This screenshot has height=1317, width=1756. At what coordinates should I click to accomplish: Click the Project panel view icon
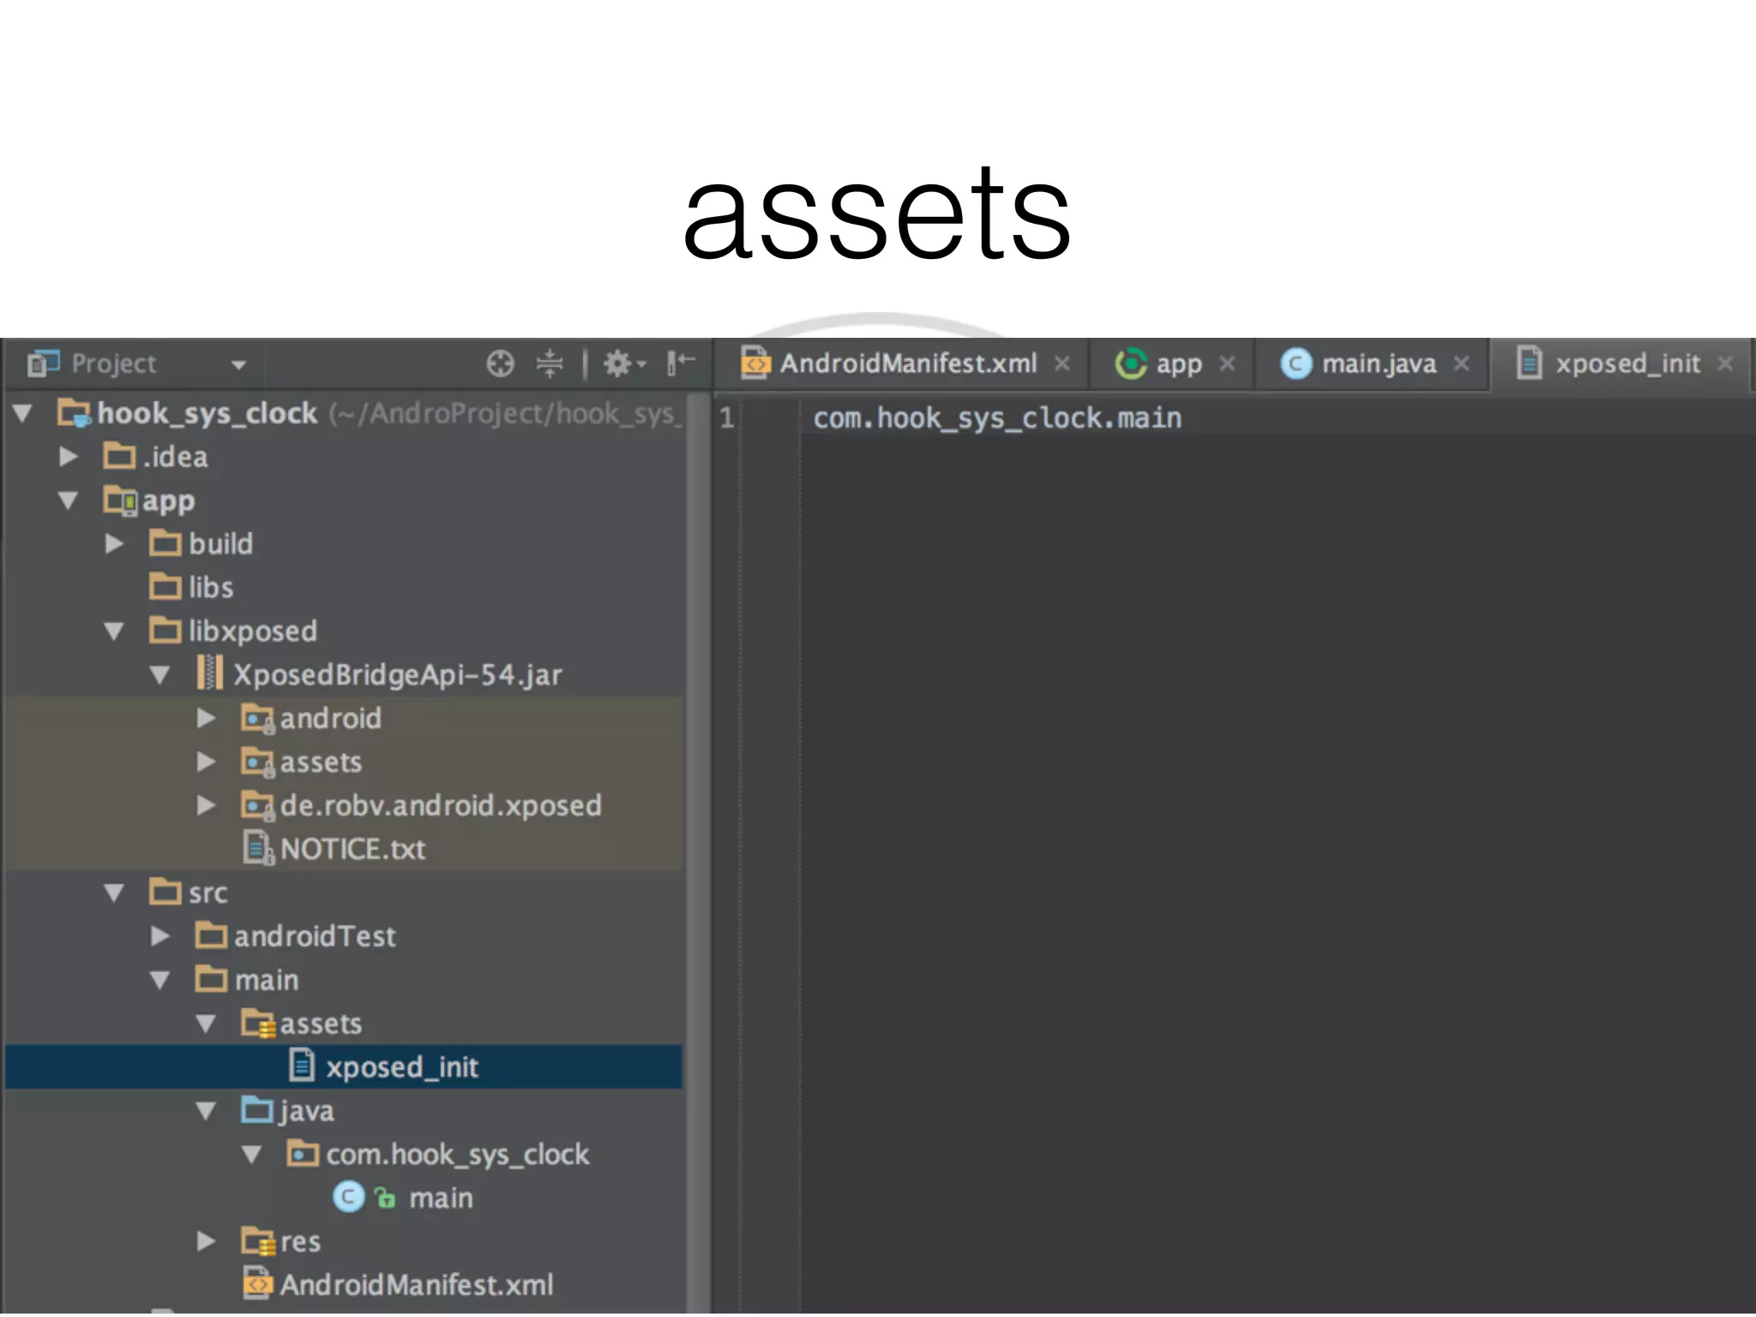[43, 364]
